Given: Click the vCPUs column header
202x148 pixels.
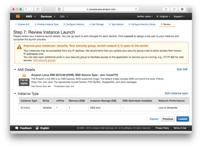Looking at the screenshot, I should coord(60,101).
